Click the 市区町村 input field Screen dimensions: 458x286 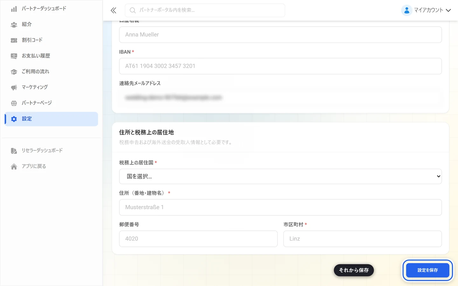[363, 239]
